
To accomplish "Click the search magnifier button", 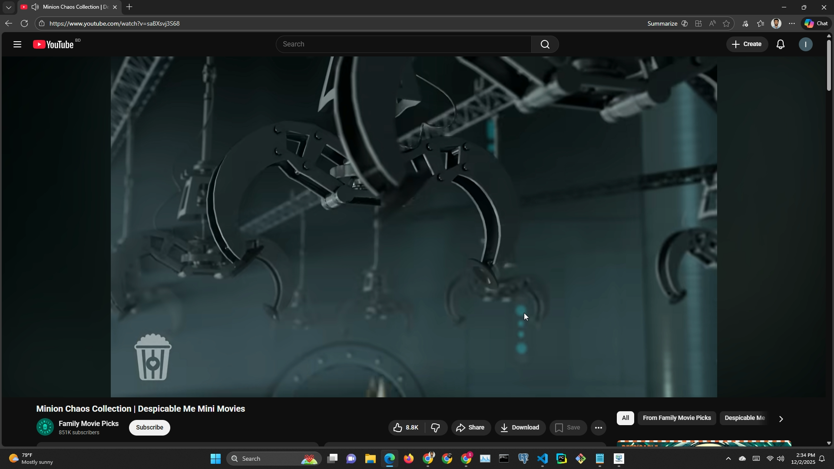I will tap(545, 44).
